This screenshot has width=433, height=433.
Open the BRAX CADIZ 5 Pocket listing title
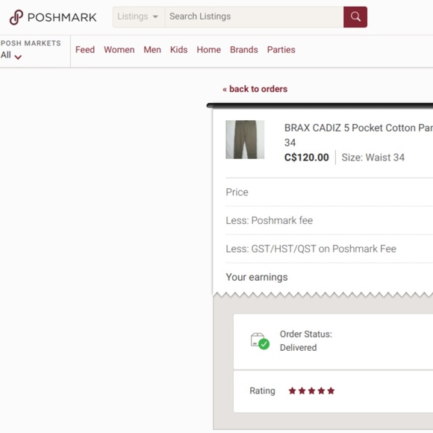[358, 135]
